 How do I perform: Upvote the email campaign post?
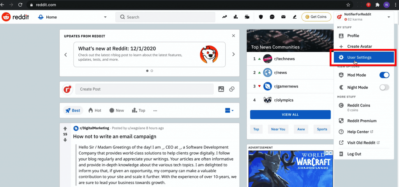[x=65, y=129]
